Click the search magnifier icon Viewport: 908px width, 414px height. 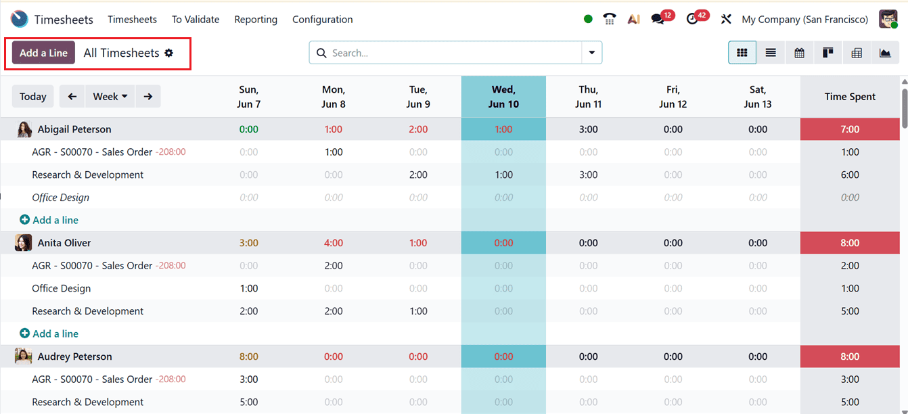click(321, 53)
